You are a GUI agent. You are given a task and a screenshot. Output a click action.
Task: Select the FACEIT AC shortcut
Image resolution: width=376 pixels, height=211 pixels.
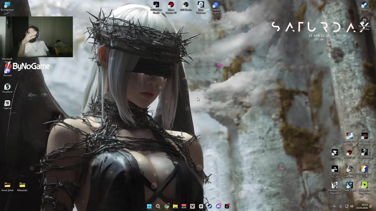point(350,154)
